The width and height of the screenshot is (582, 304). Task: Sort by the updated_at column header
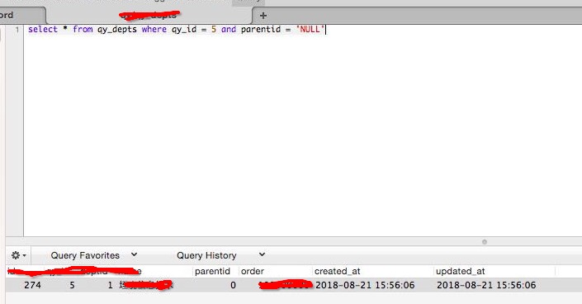[x=461, y=271]
